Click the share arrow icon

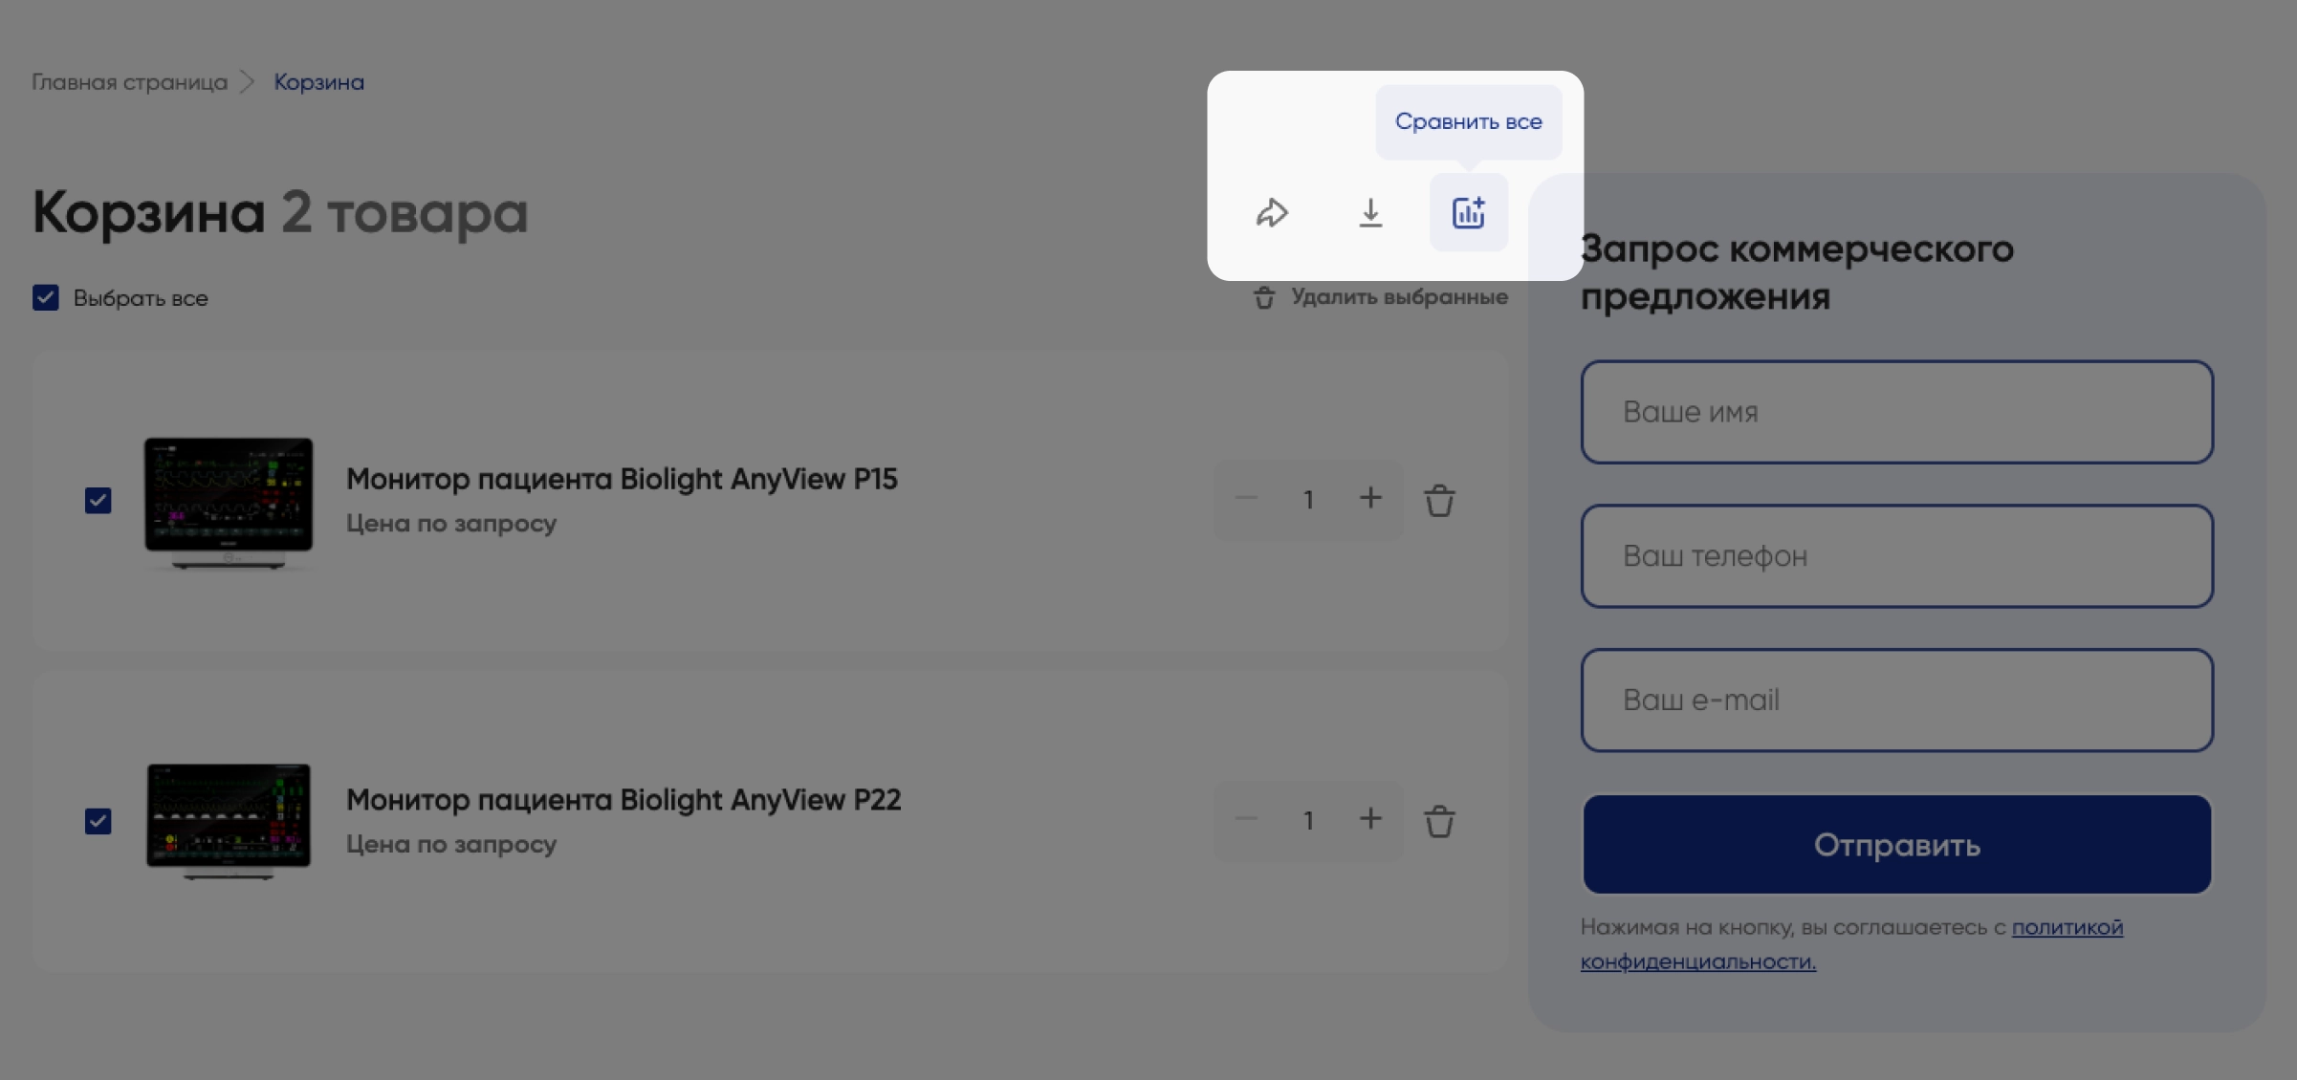[1272, 212]
